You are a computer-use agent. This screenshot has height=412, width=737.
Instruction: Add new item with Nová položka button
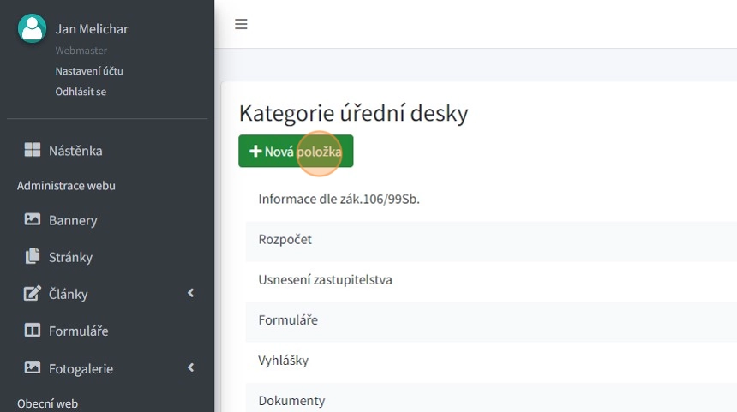296,152
